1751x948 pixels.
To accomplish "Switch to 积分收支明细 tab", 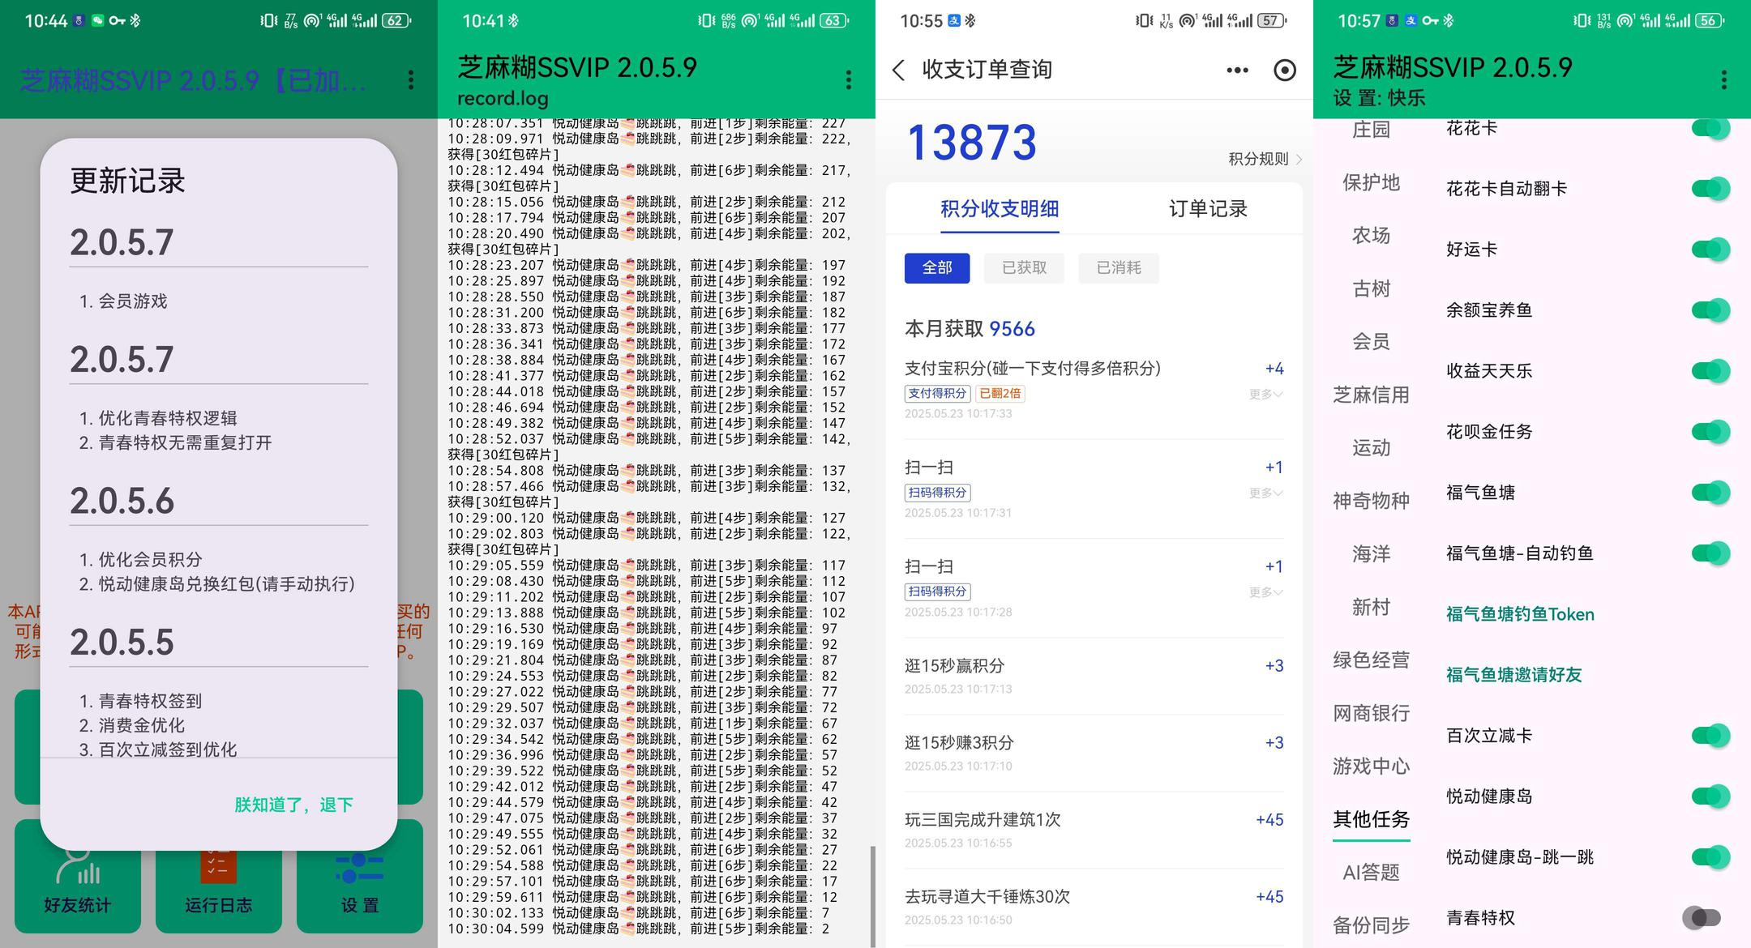I will click(x=1000, y=209).
